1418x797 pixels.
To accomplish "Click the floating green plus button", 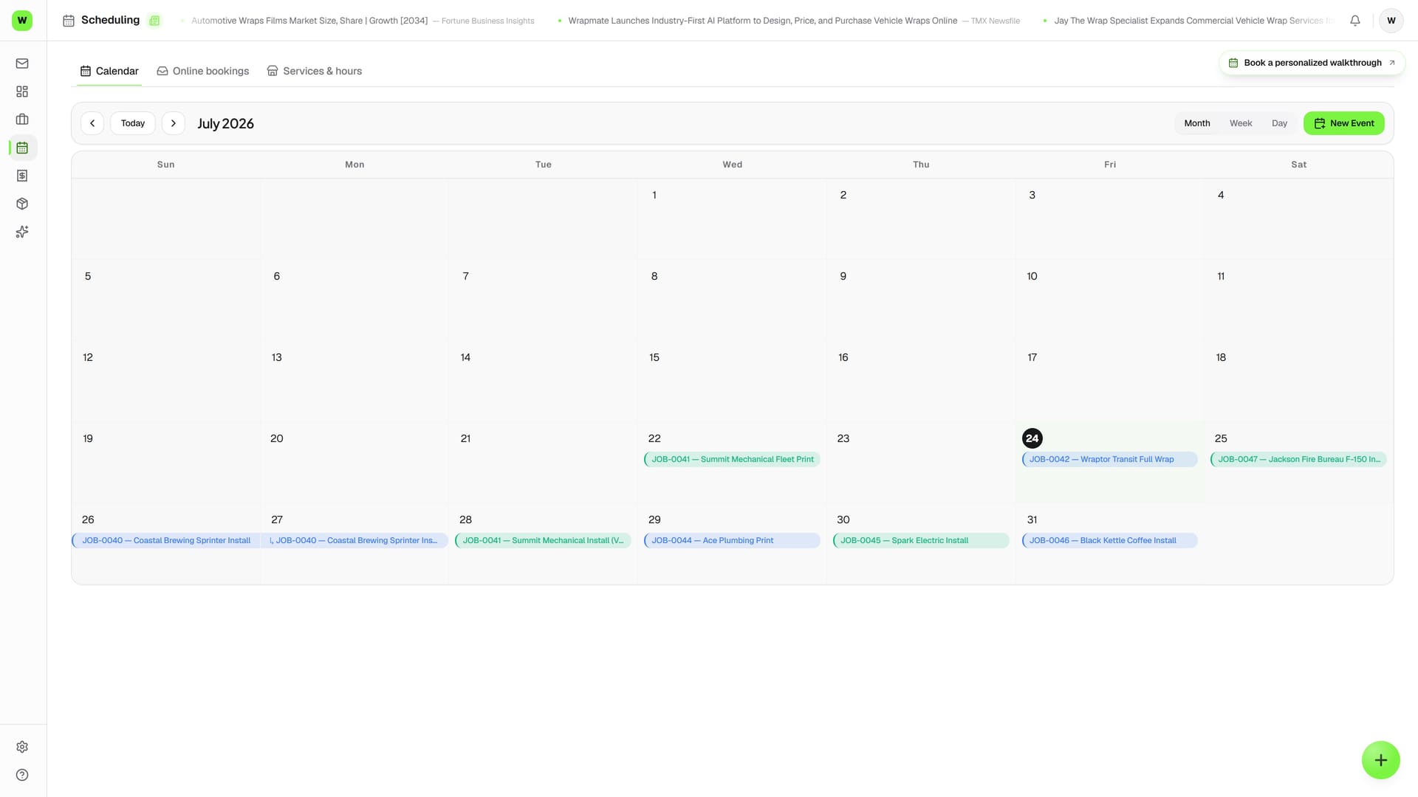I will [1381, 760].
